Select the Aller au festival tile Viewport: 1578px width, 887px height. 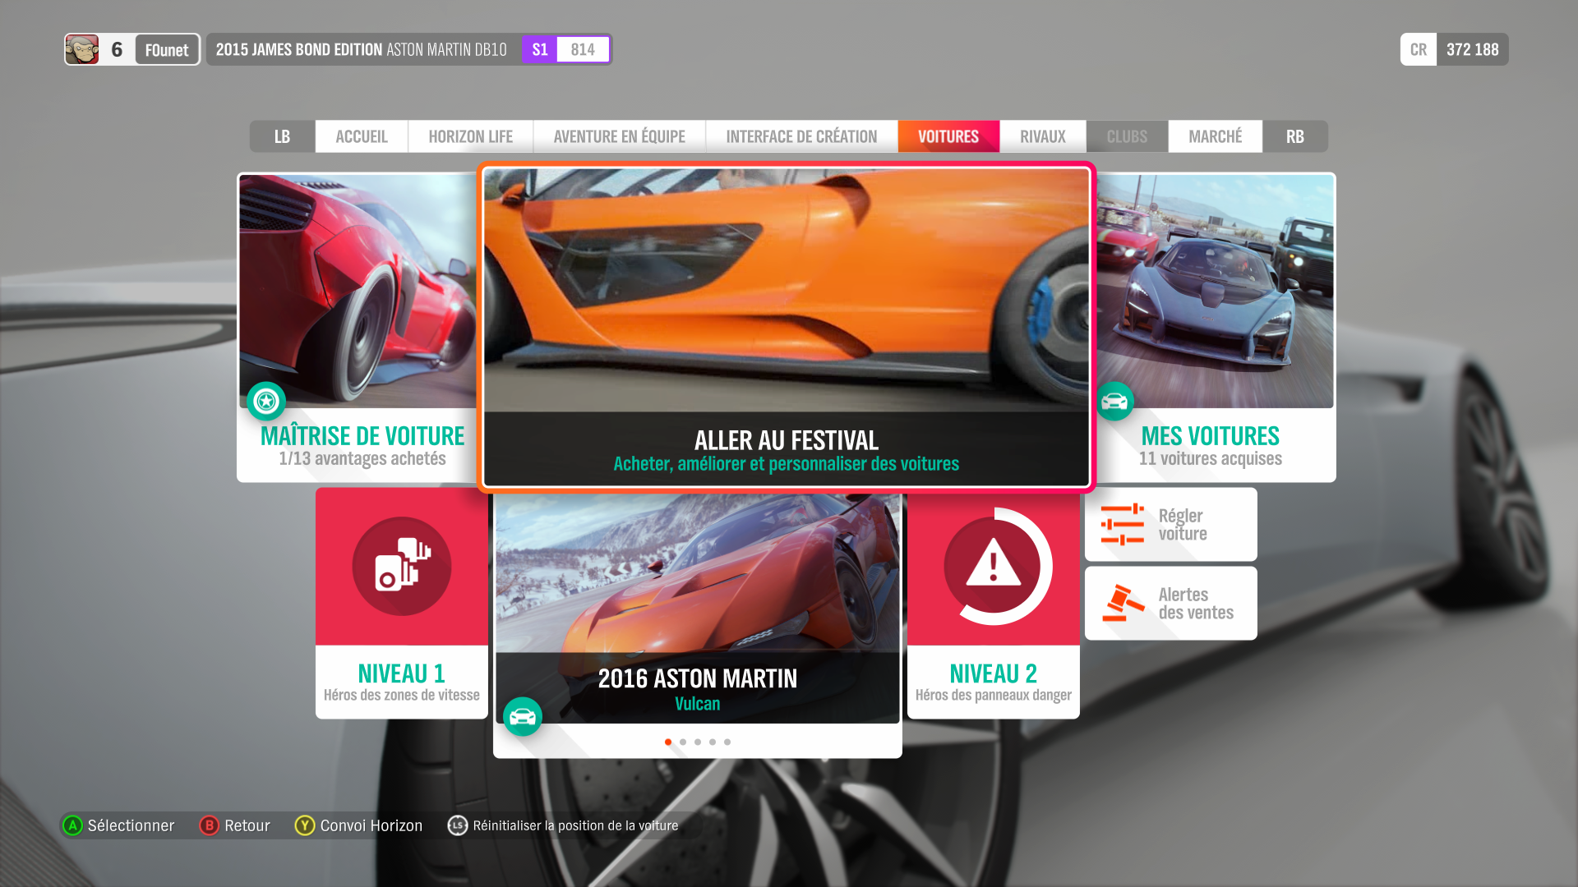click(x=787, y=327)
